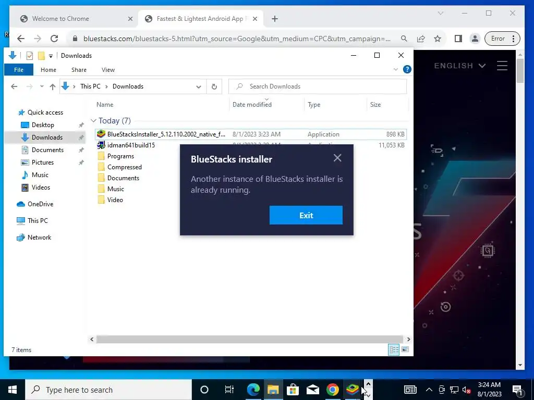Switch to details view layout
This screenshot has width=534, height=400.
(394, 349)
